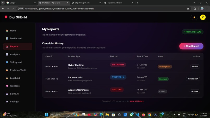This screenshot has width=210, height=118.
Task: Click the Closed status badge
Action: [x=162, y=91]
